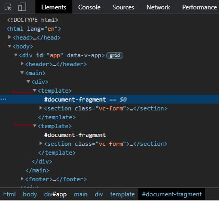Collapse the first template node
This screenshot has width=219, height=201.
click(x=34, y=91)
